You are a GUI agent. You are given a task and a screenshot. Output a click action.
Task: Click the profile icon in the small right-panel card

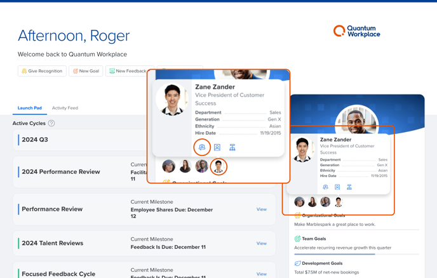337,187
